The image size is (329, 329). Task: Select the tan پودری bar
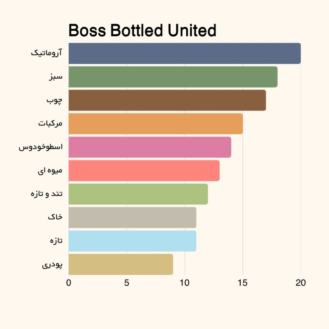pos(121,264)
